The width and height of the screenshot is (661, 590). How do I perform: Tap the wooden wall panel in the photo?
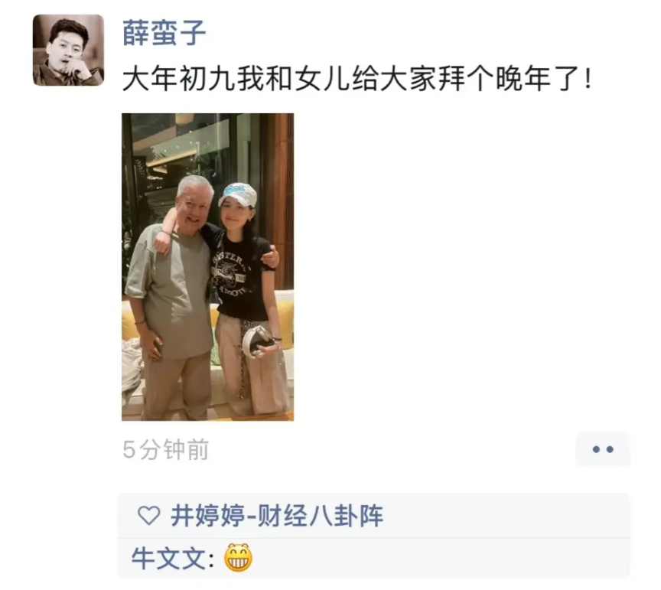pyautogui.click(x=282, y=198)
